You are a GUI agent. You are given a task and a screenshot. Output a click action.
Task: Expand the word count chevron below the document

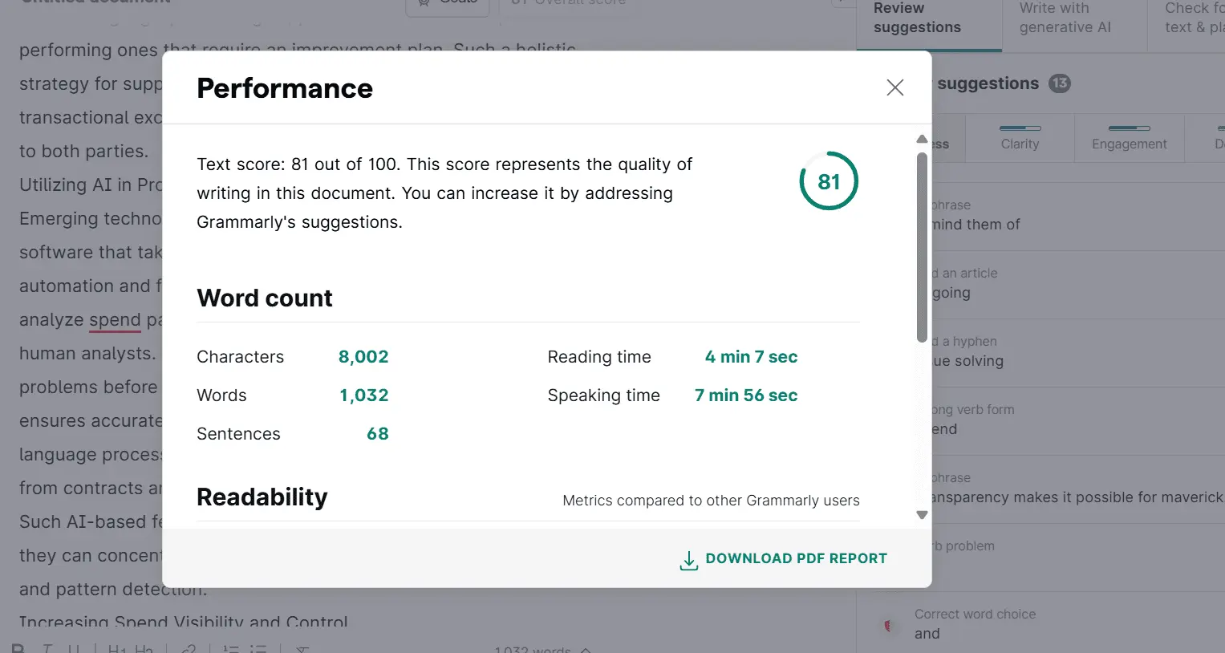586,650
